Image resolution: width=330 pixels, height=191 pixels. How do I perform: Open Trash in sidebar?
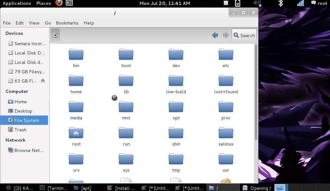tap(17, 129)
